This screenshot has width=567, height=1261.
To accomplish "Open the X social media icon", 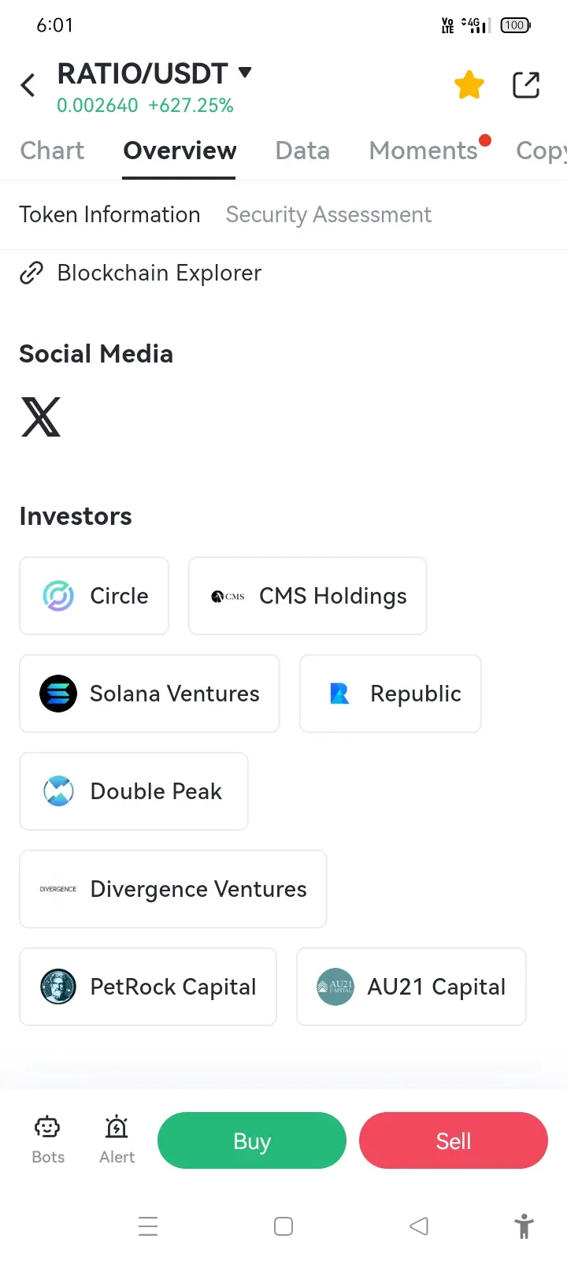I will pos(41,417).
